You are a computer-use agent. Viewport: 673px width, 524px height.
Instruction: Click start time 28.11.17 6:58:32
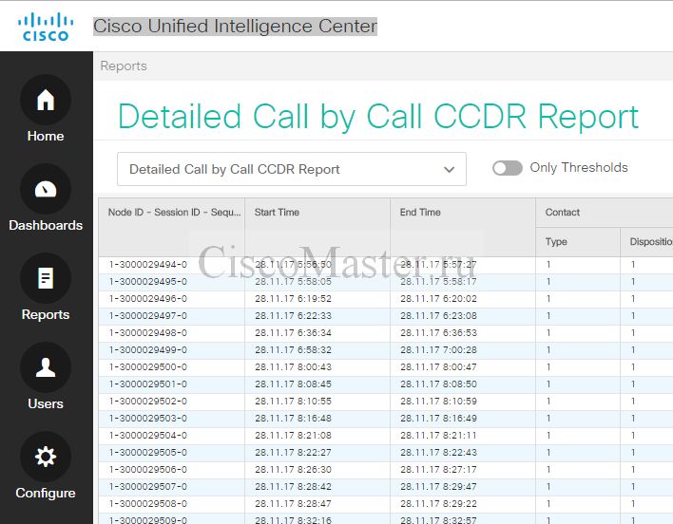click(x=293, y=350)
